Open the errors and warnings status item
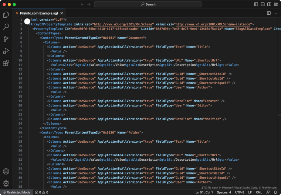 [x=41, y=192]
